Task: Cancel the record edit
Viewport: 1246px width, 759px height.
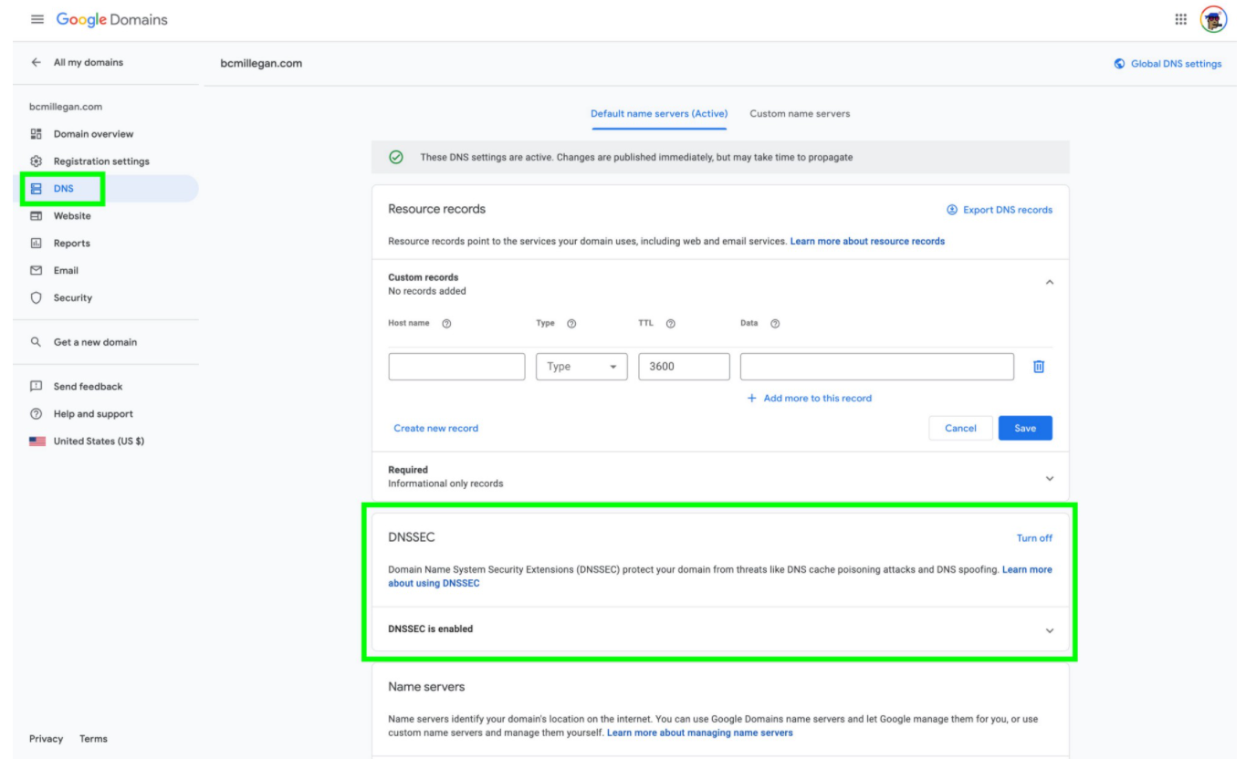Action: tap(960, 428)
